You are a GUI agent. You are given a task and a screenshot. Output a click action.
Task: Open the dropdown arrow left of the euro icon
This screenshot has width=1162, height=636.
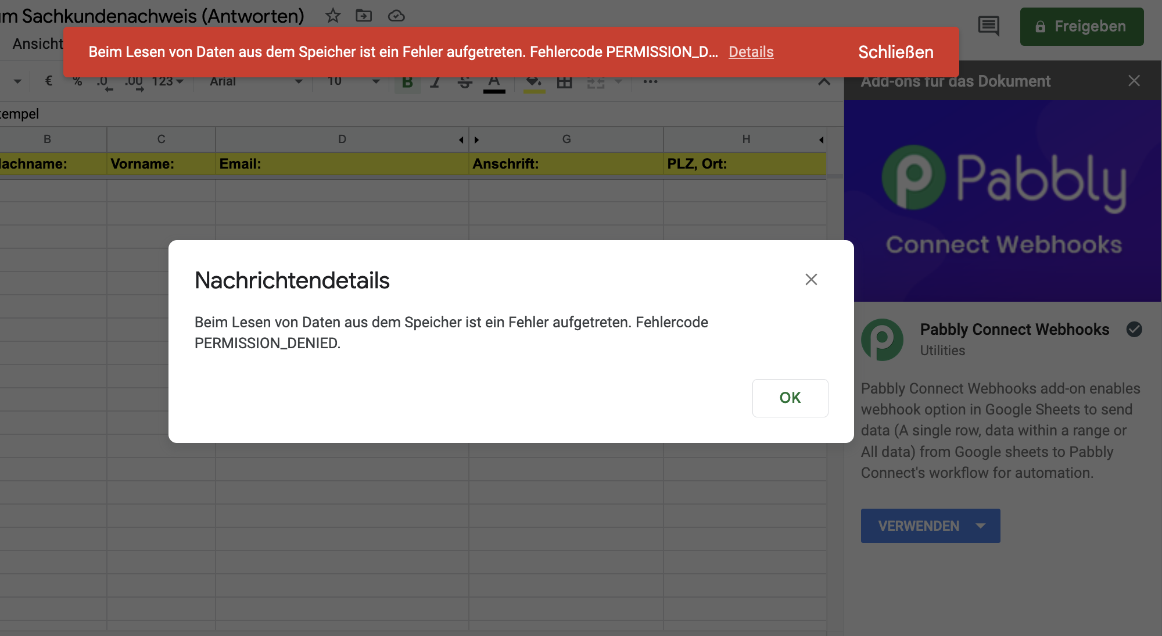[x=17, y=81]
